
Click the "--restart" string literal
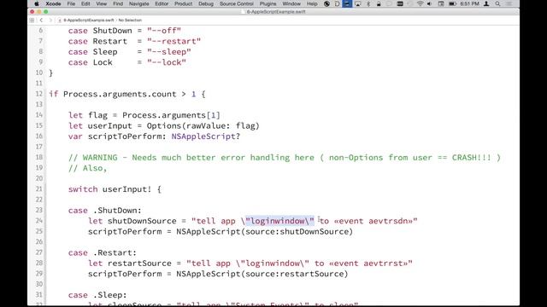174,42
